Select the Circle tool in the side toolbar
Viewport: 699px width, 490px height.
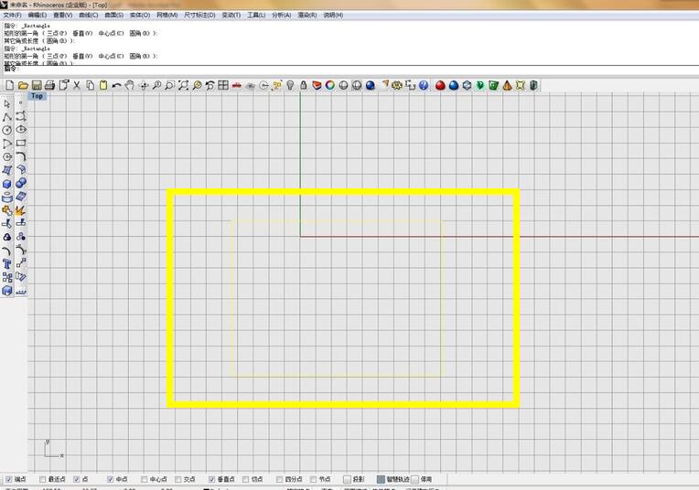tap(7, 130)
